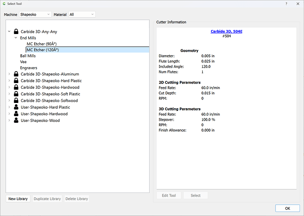
Task: Click the Cut Depth value 0.015 in
Action: pos(208,93)
